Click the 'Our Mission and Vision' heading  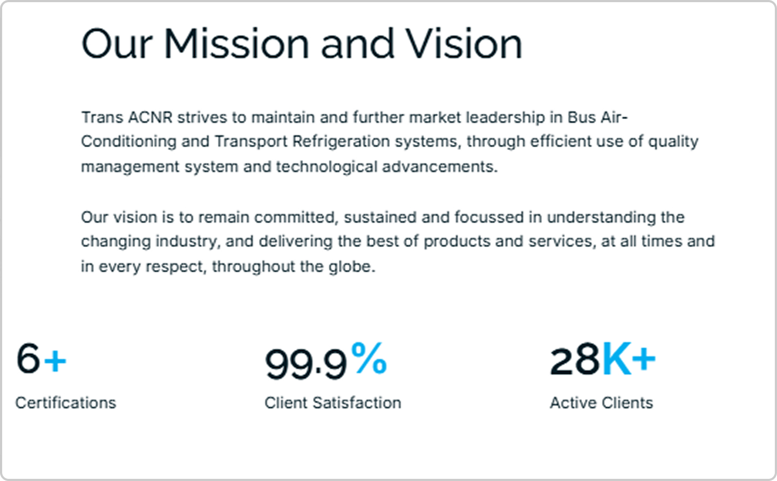pyautogui.click(x=302, y=44)
